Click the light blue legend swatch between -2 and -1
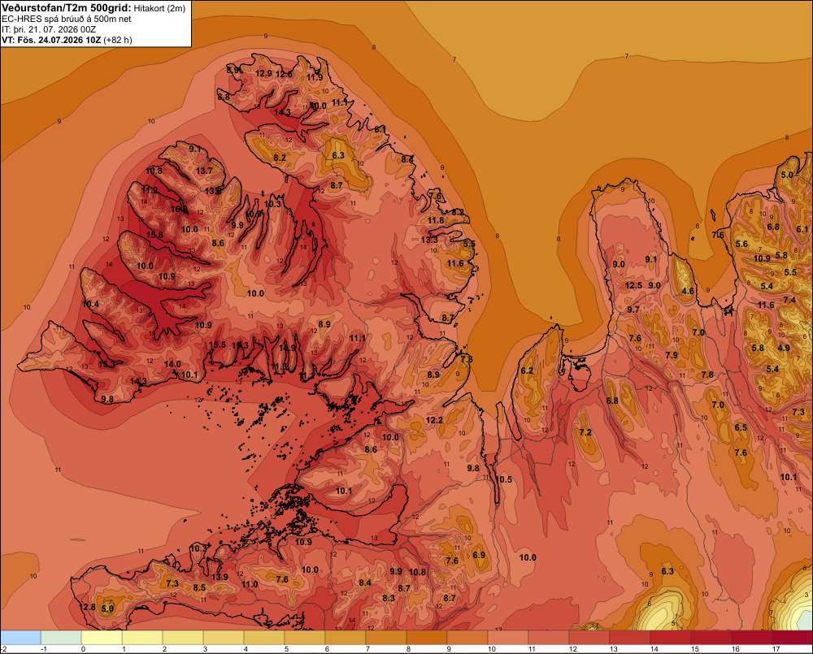This screenshot has width=813, height=654. (x=21, y=637)
